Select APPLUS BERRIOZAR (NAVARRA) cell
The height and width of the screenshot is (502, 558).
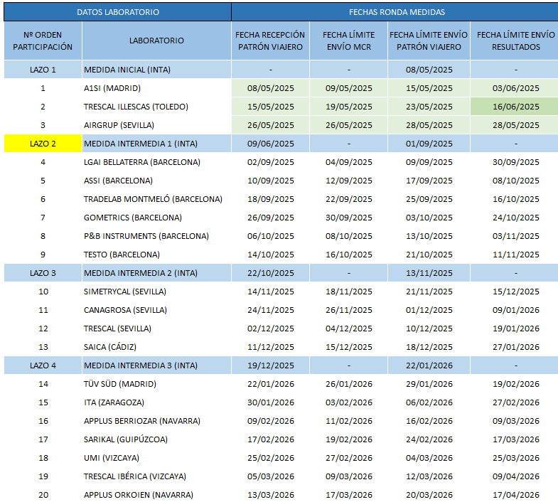(156, 421)
